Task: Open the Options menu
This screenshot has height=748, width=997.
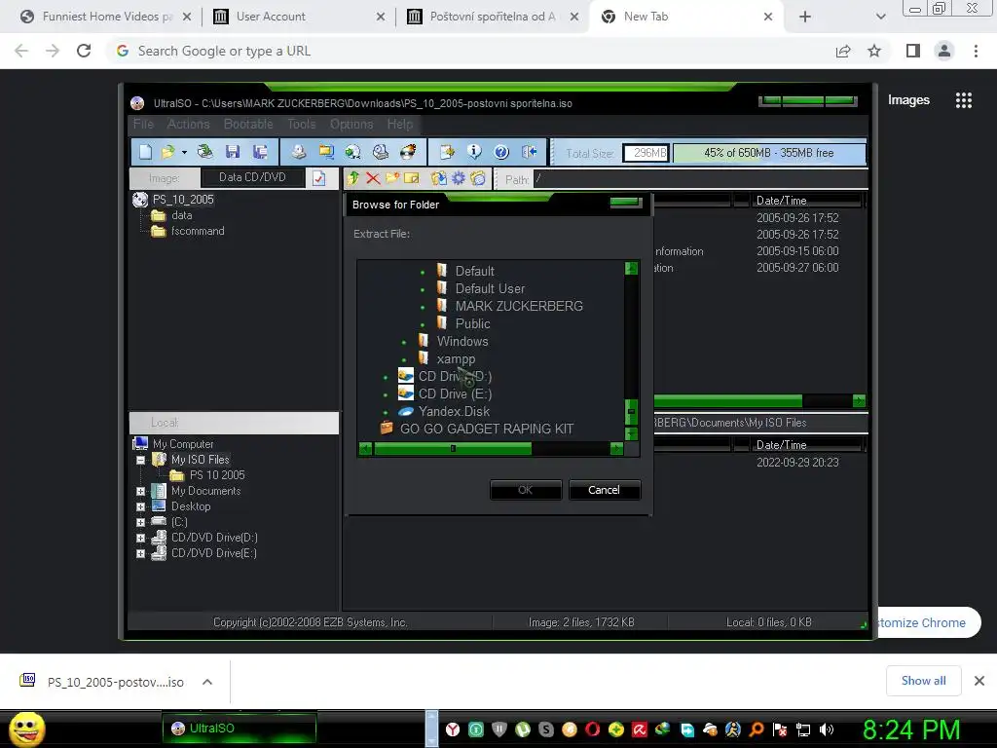Action: pyautogui.click(x=351, y=124)
